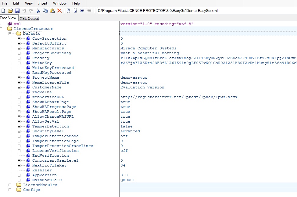This screenshot has height=197, width=297.
Task: Open the Window menu
Action: [x=60, y=3]
